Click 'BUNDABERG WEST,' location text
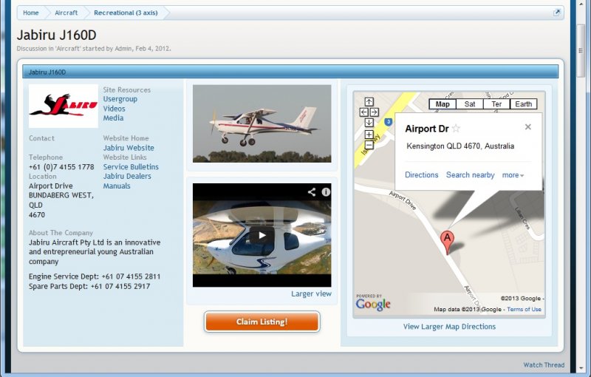Image resolution: width=591 pixels, height=377 pixels. (61, 195)
